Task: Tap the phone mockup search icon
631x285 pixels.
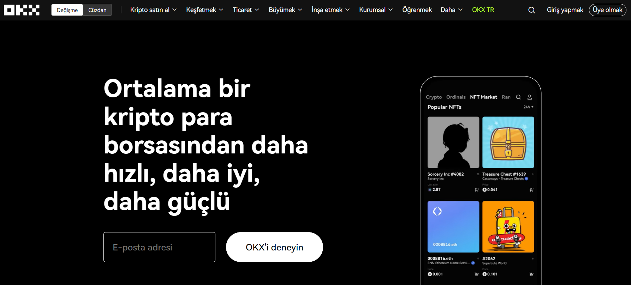Action: [518, 97]
